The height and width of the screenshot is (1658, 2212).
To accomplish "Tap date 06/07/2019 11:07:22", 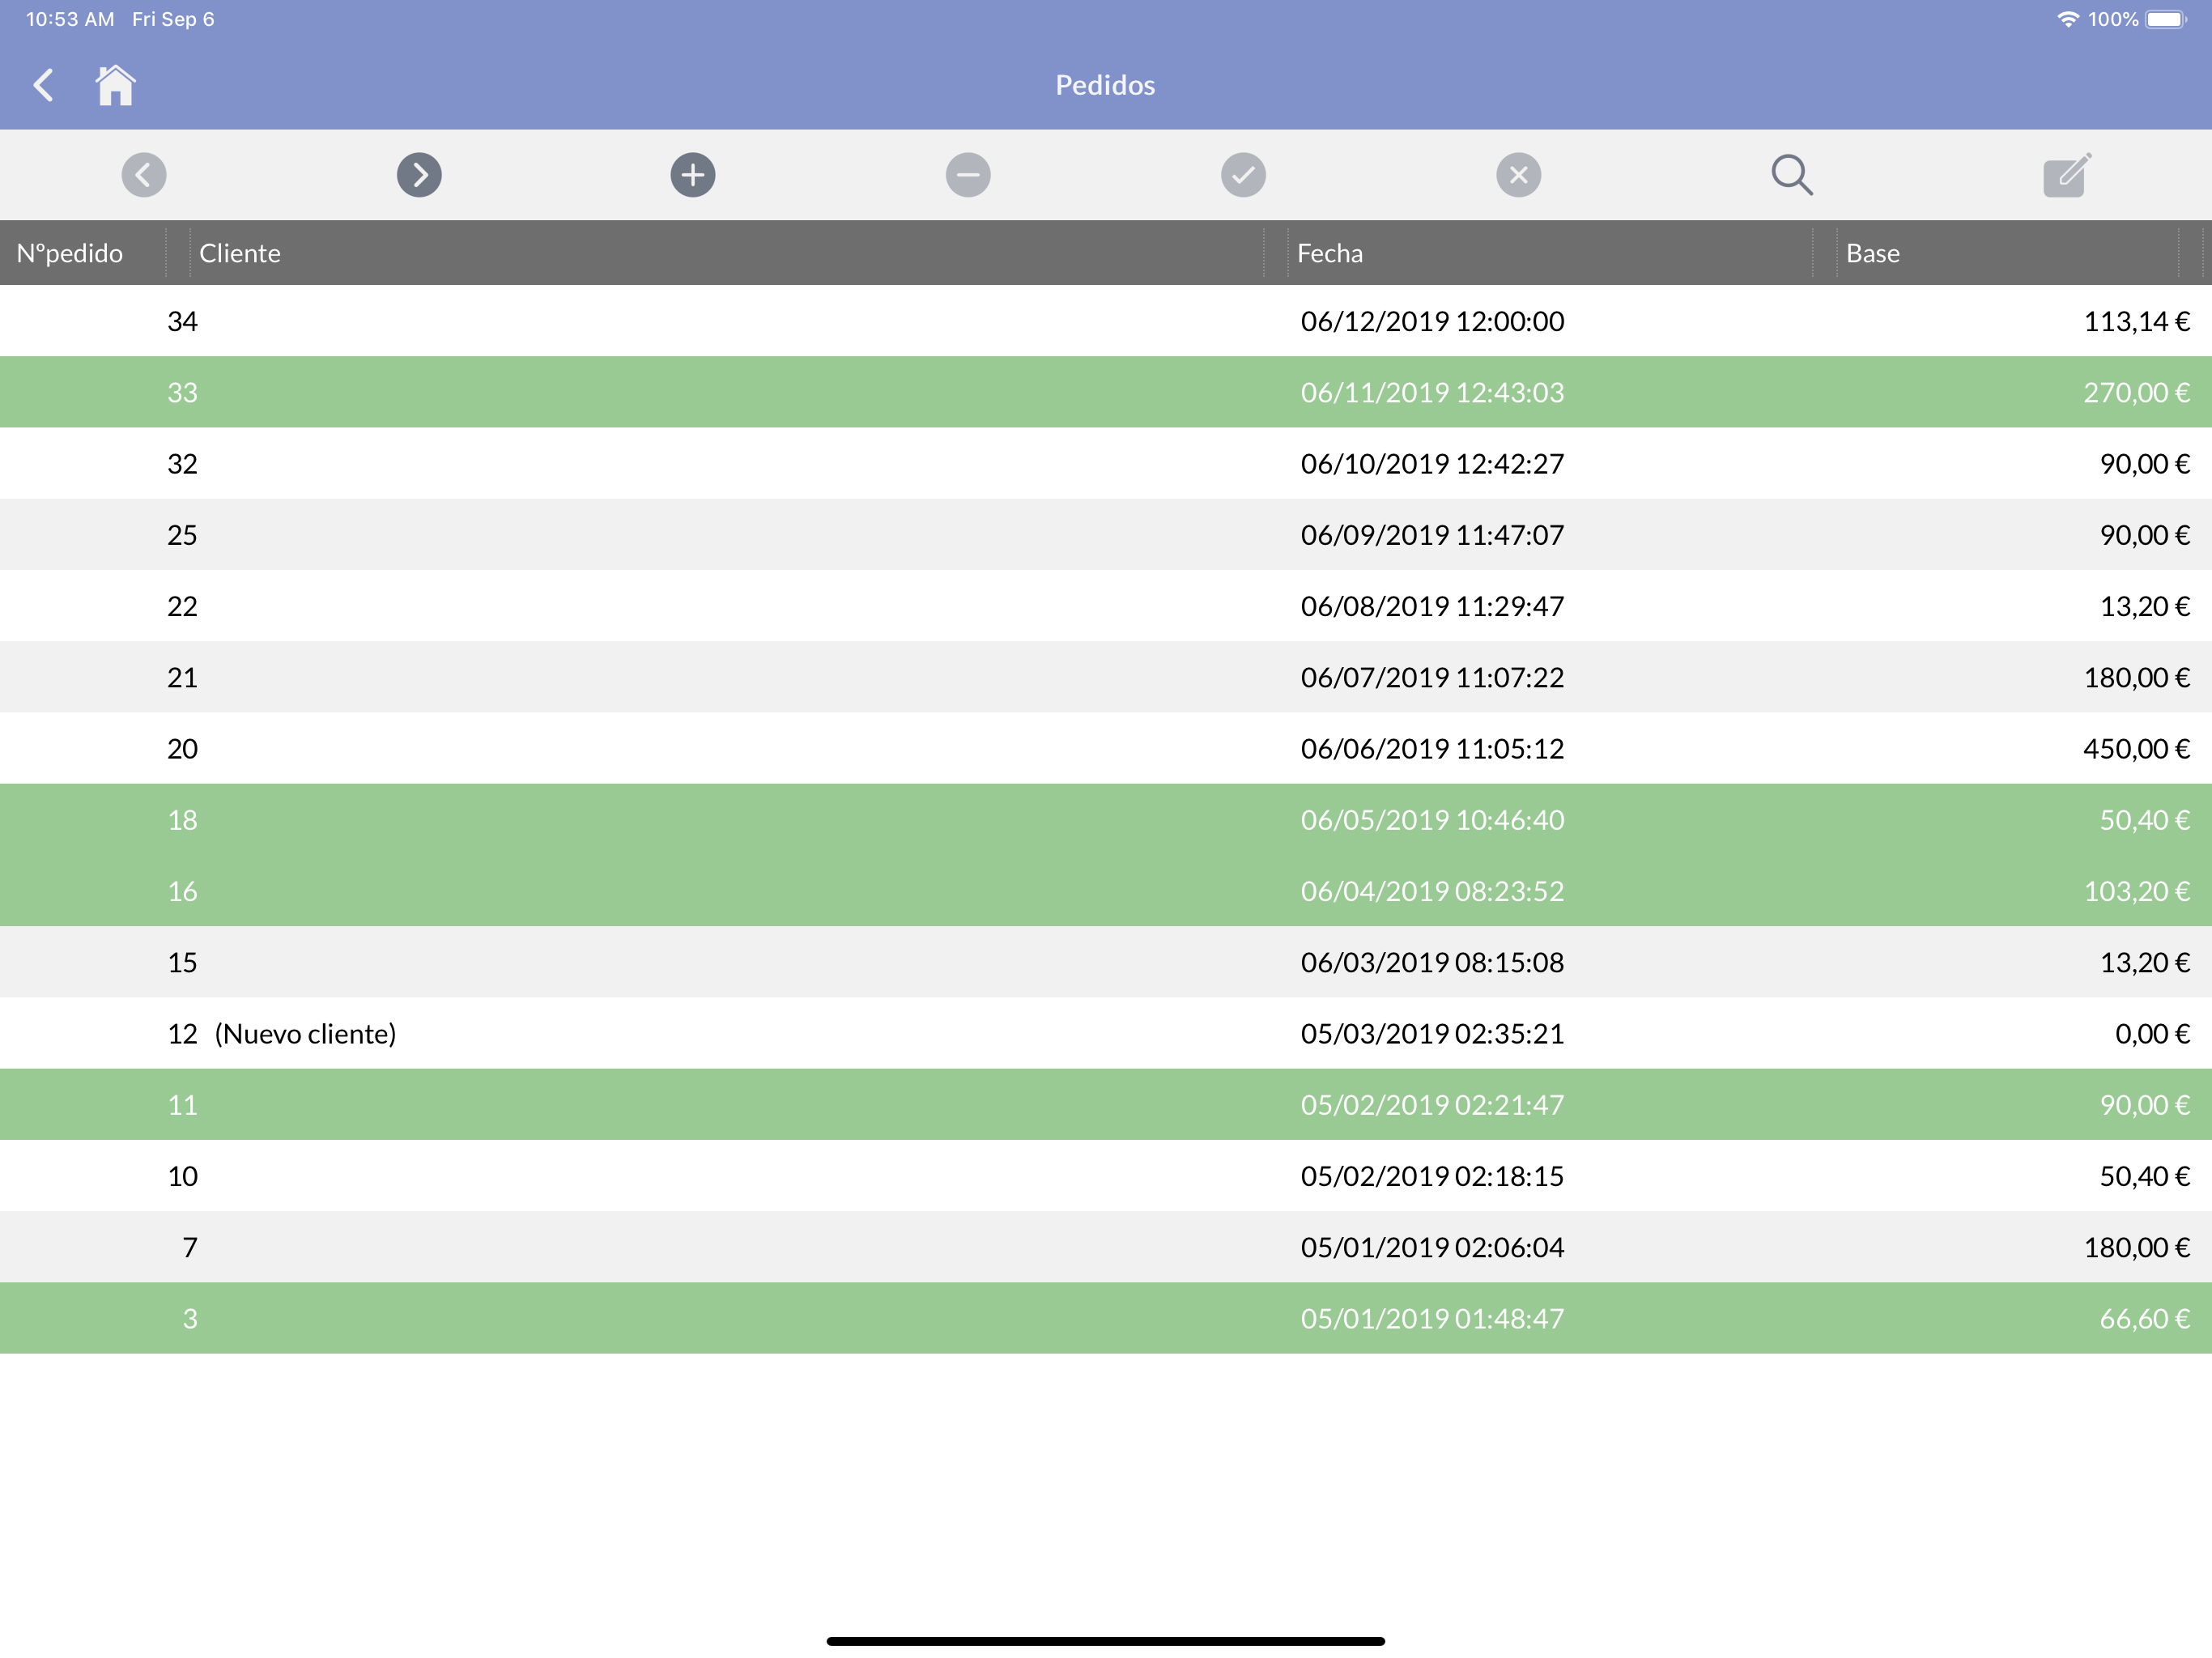I will point(1432,677).
